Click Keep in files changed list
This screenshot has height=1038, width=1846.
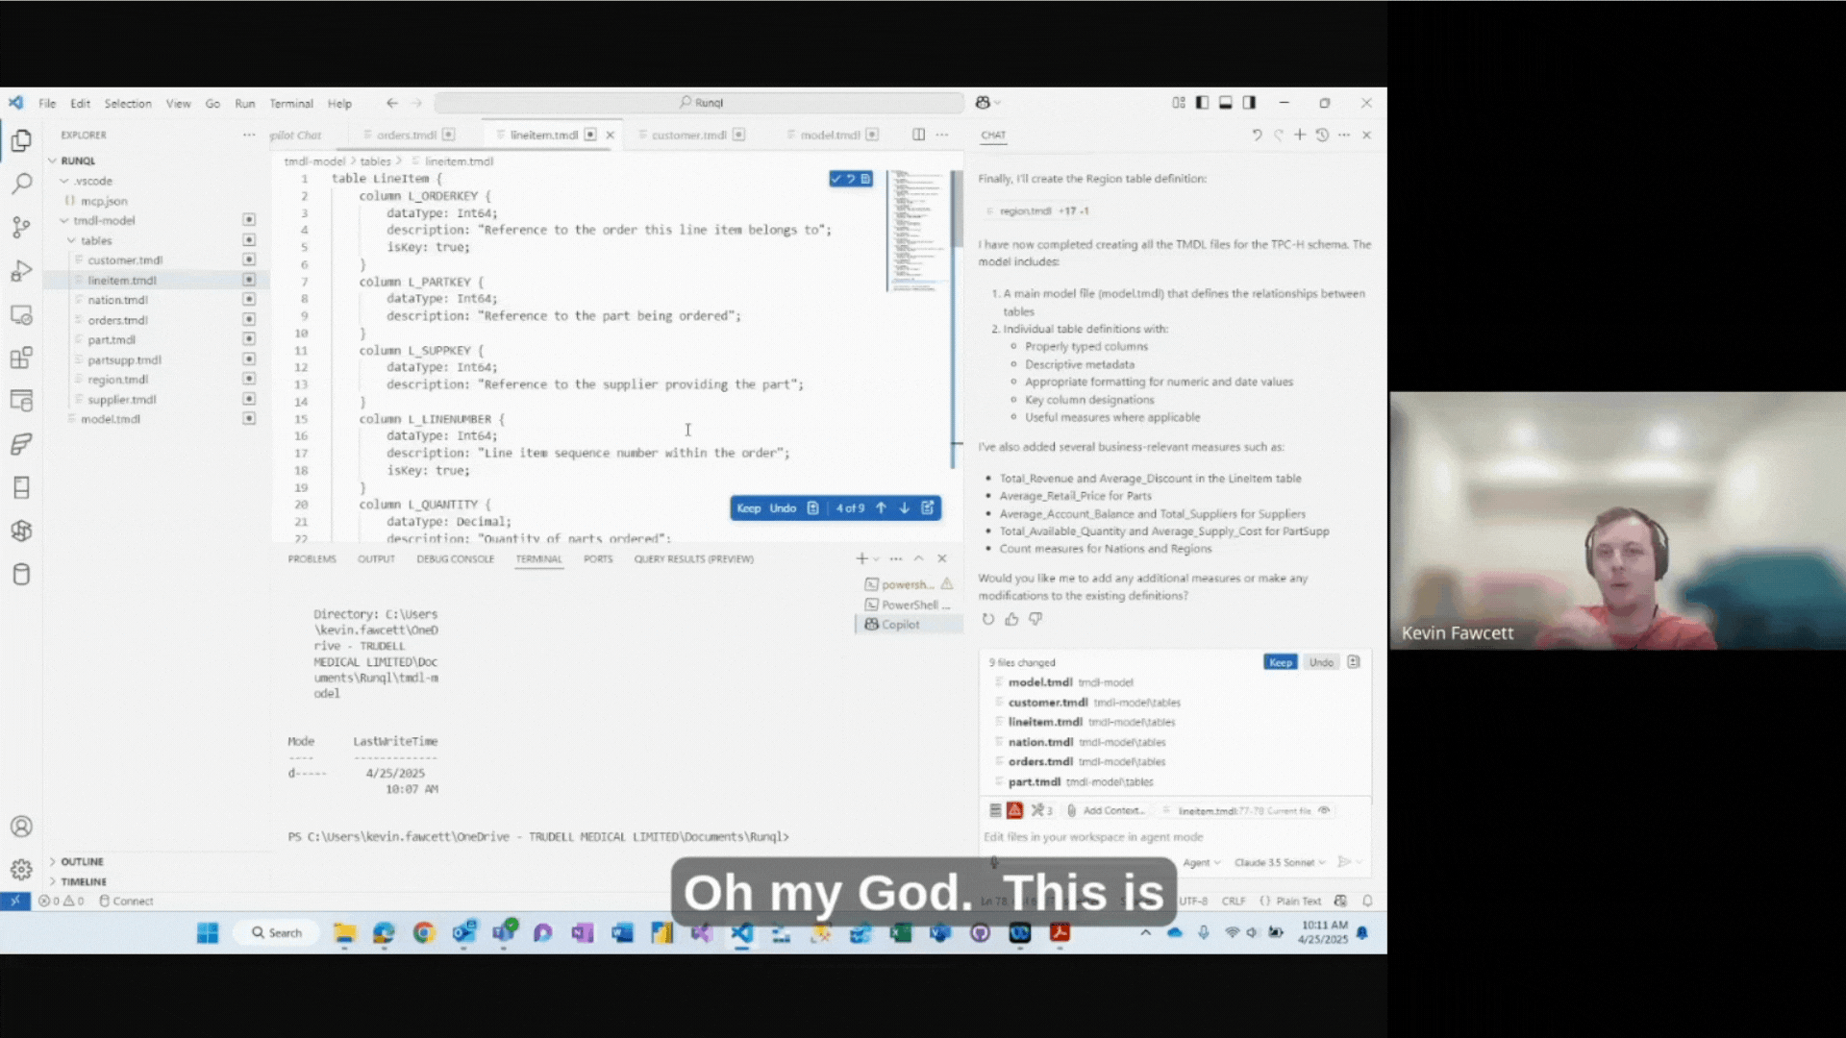(x=1280, y=663)
